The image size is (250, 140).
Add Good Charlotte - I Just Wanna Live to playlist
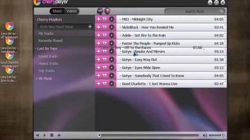coord(99,84)
